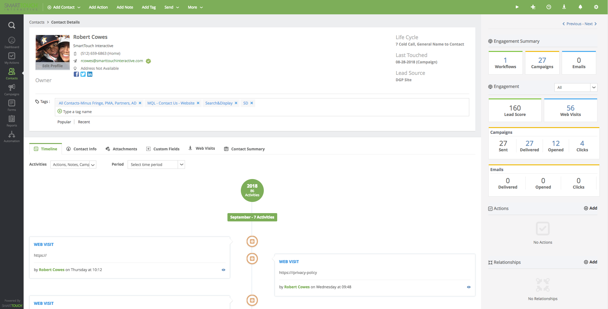The width and height of the screenshot is (608, 309).
Task: Click the 2018 activities timeline circle
Action: pyautogui.click(x=252, y=190)
